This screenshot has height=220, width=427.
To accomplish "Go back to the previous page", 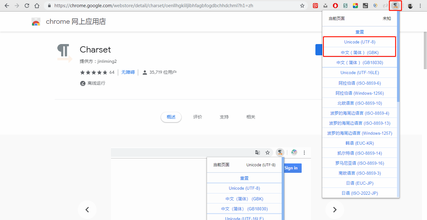I will [7, 6].
